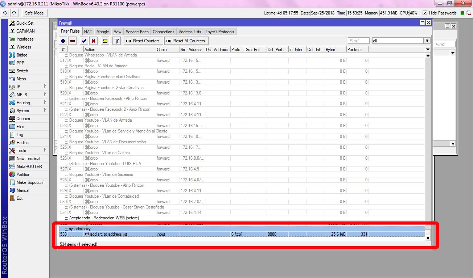The width and height of the screenshot is (473, 278).
Task: Add a comment using the yellow note icon
Action: coord(105,41)
